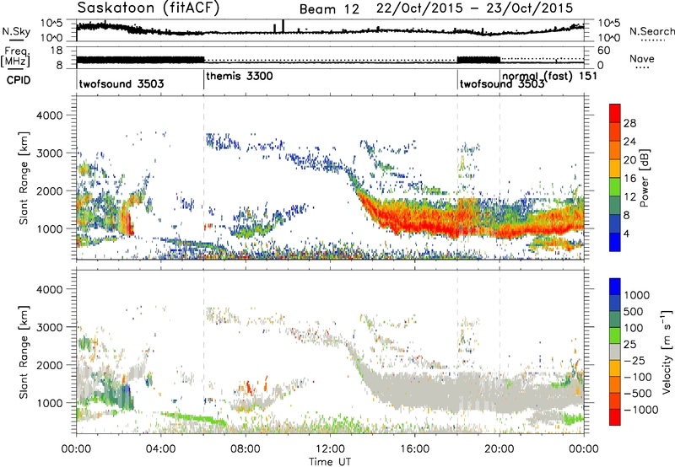Click the 'Beam 12' label
Screen dimensions: 675x467
(329, 9)
